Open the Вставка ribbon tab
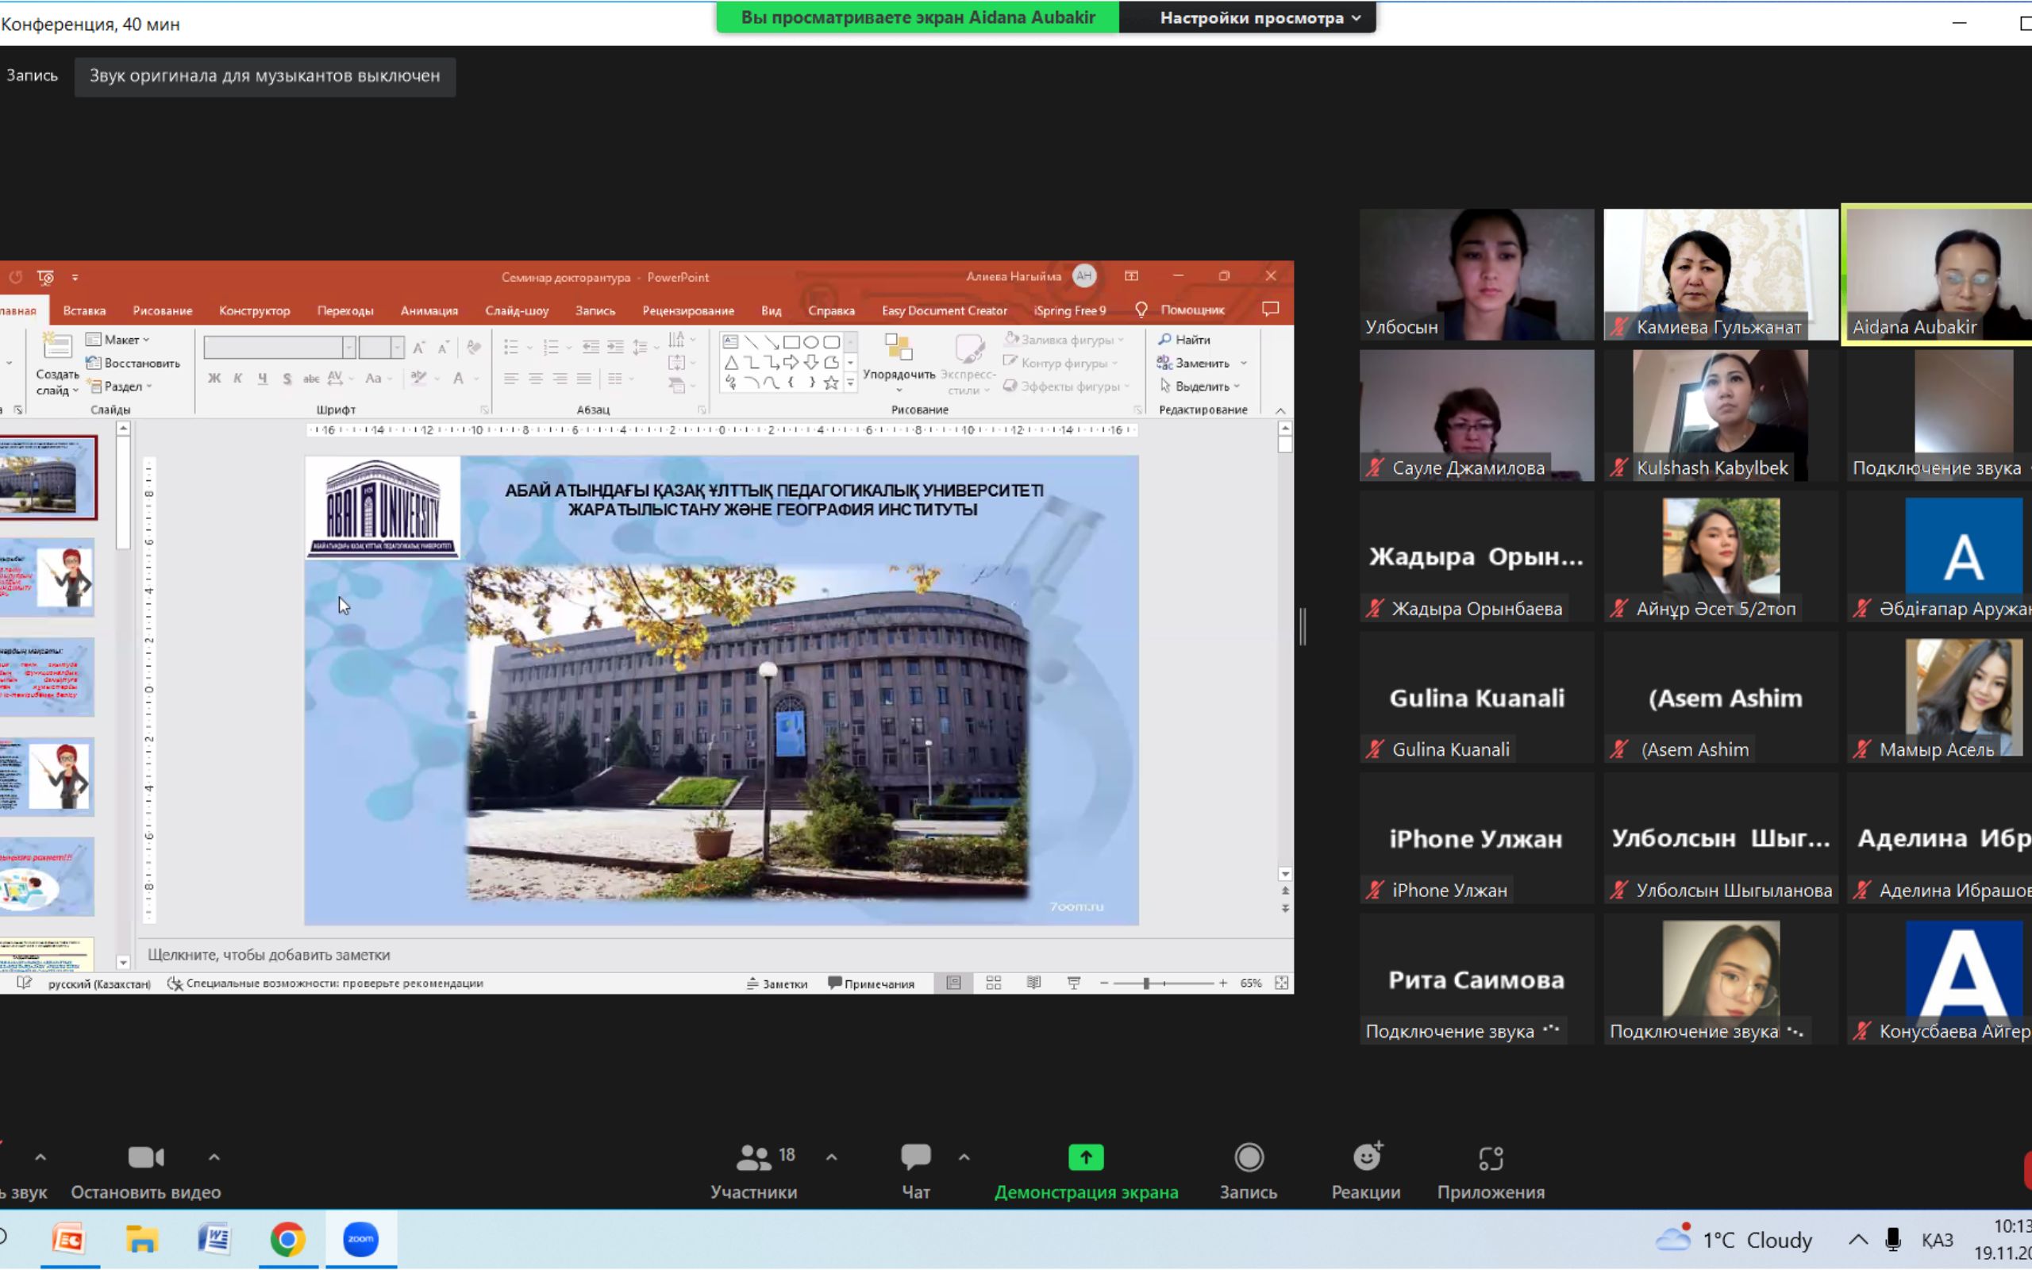2032x1270 pixels. 84,311
